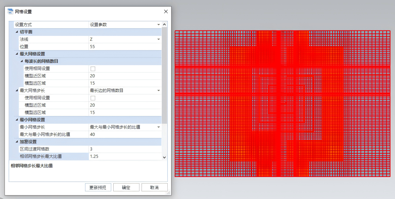The height and width of the screenshot is (199, 395).
Task: Edit 模型远区域 value under 每波长的网格数目
Action: point(125,83)
